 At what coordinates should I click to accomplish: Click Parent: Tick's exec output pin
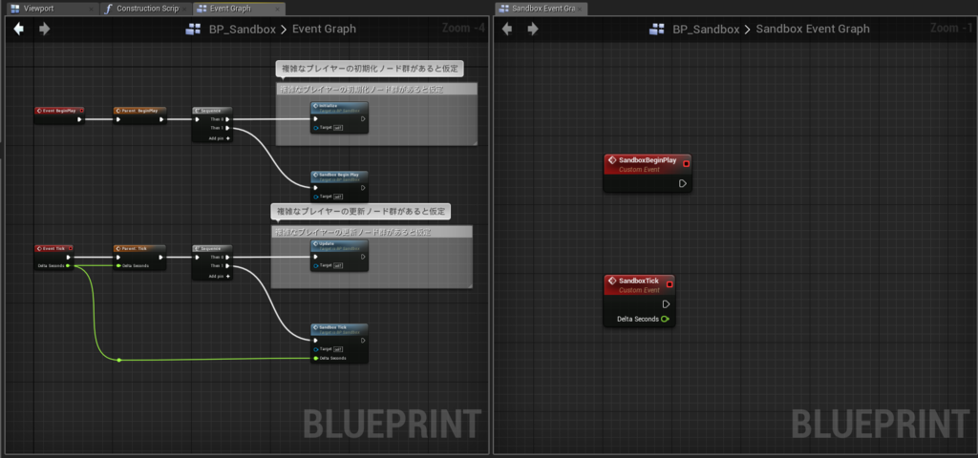coord(161,257)
